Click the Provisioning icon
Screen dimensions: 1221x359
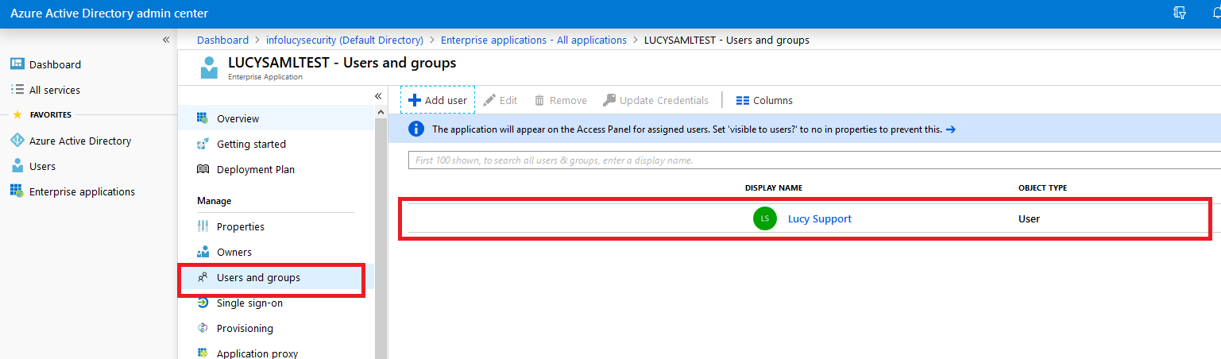203,328
